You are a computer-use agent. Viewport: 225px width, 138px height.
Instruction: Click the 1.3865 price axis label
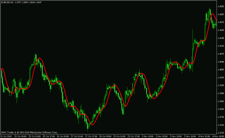pos(221,101)
